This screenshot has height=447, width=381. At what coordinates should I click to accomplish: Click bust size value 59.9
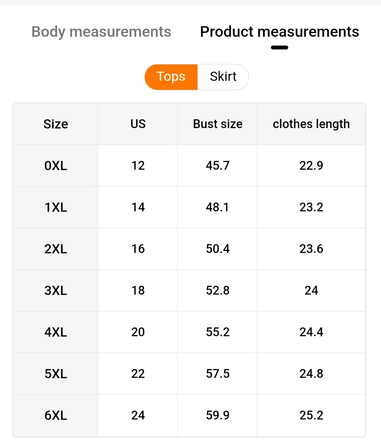click(218, 415)
